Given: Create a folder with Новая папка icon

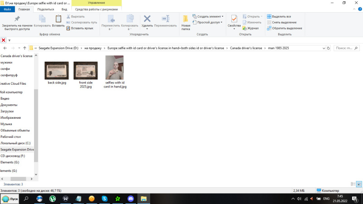Looking at the screenshot, I should (186, 19).
